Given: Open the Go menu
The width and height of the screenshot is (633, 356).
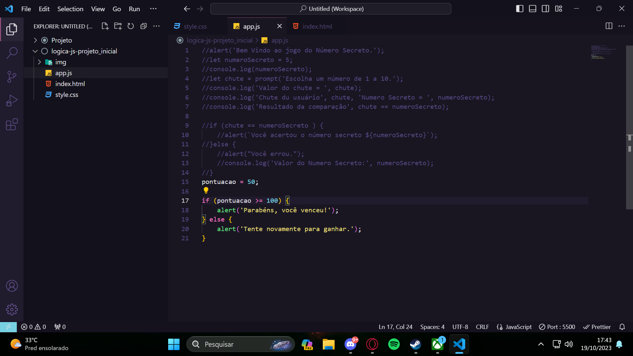Looking at the screenshot, I should (117, 9).
